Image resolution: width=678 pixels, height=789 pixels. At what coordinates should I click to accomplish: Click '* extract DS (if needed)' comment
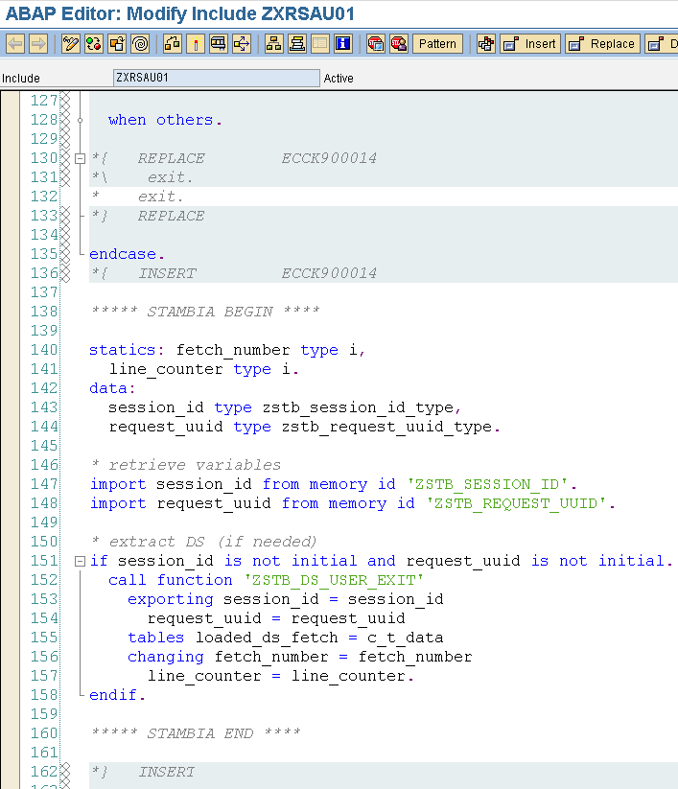(x=204, y=542)
